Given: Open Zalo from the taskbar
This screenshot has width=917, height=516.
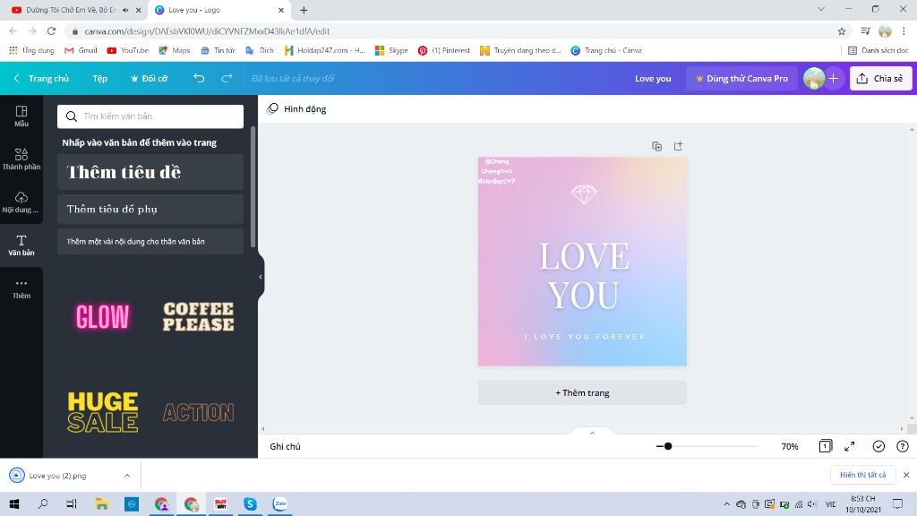Looking at the screenshot, I should click(x=280, y=503).
